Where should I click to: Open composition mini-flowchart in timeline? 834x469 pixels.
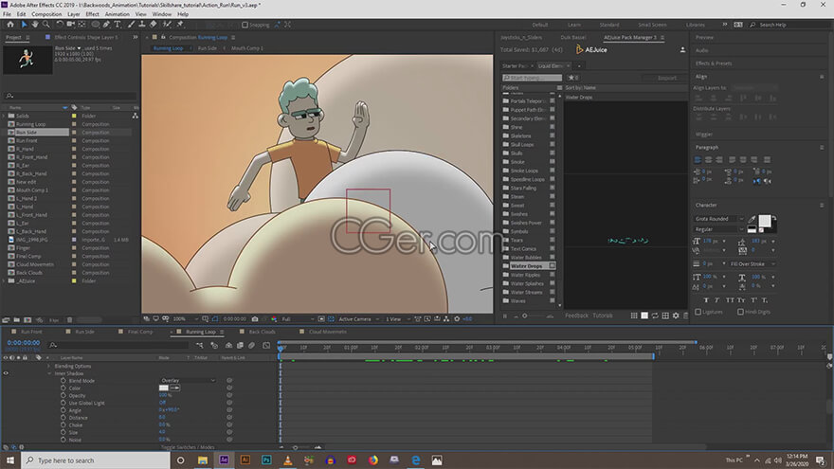(199, 346)
